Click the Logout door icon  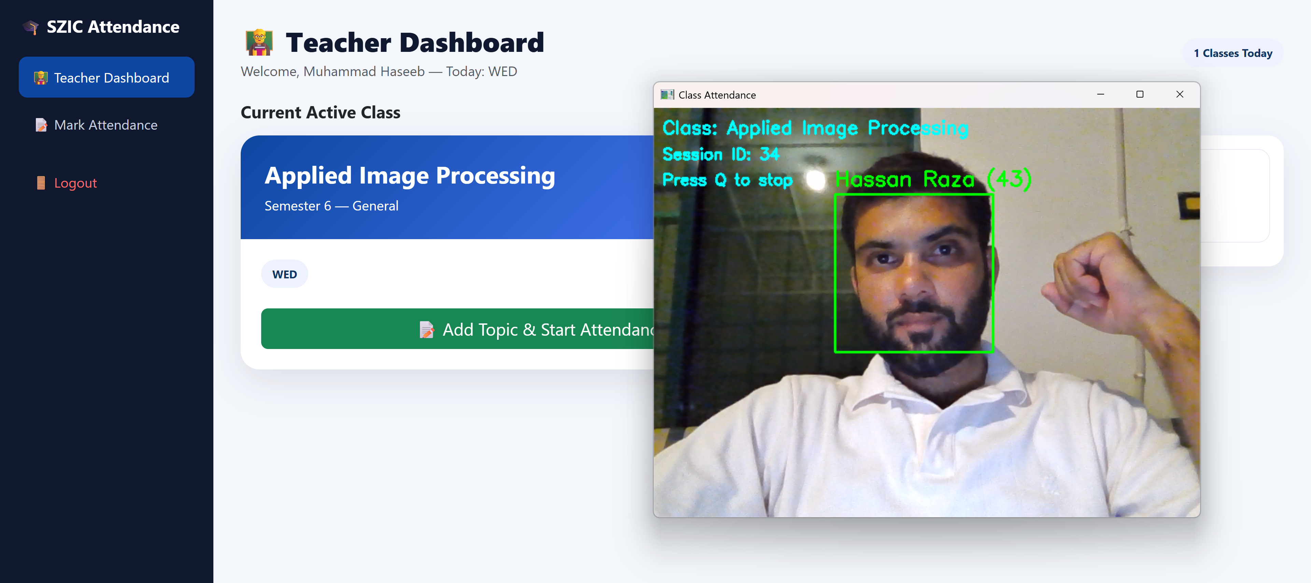tap(41, 183)
